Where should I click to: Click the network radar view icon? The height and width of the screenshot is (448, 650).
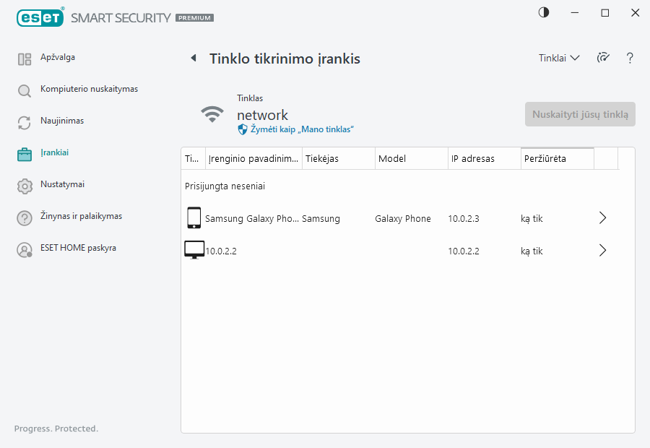click(603, 59)
